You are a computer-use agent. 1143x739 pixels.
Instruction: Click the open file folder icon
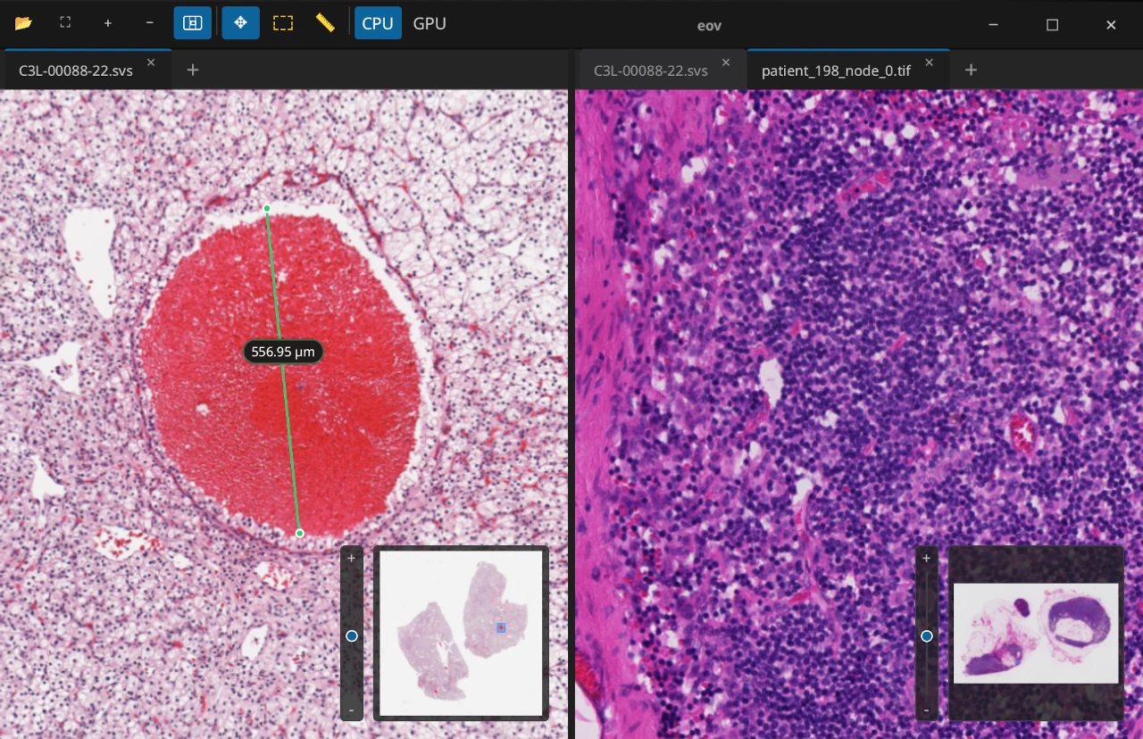23,23
